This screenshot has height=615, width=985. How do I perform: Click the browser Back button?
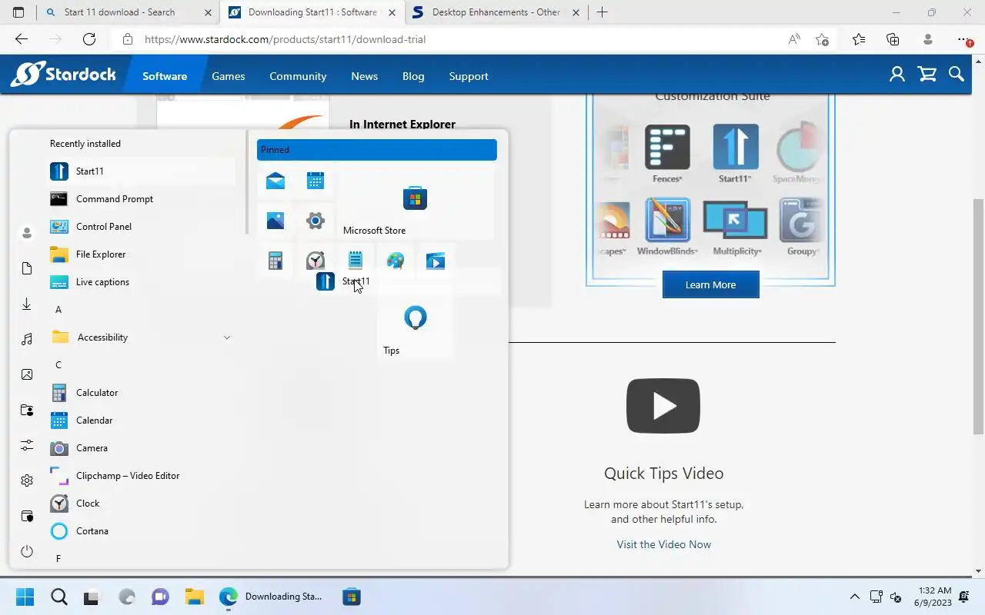22,39
